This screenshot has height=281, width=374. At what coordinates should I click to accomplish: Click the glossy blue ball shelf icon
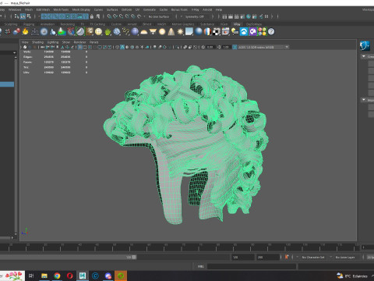[199, 32]
